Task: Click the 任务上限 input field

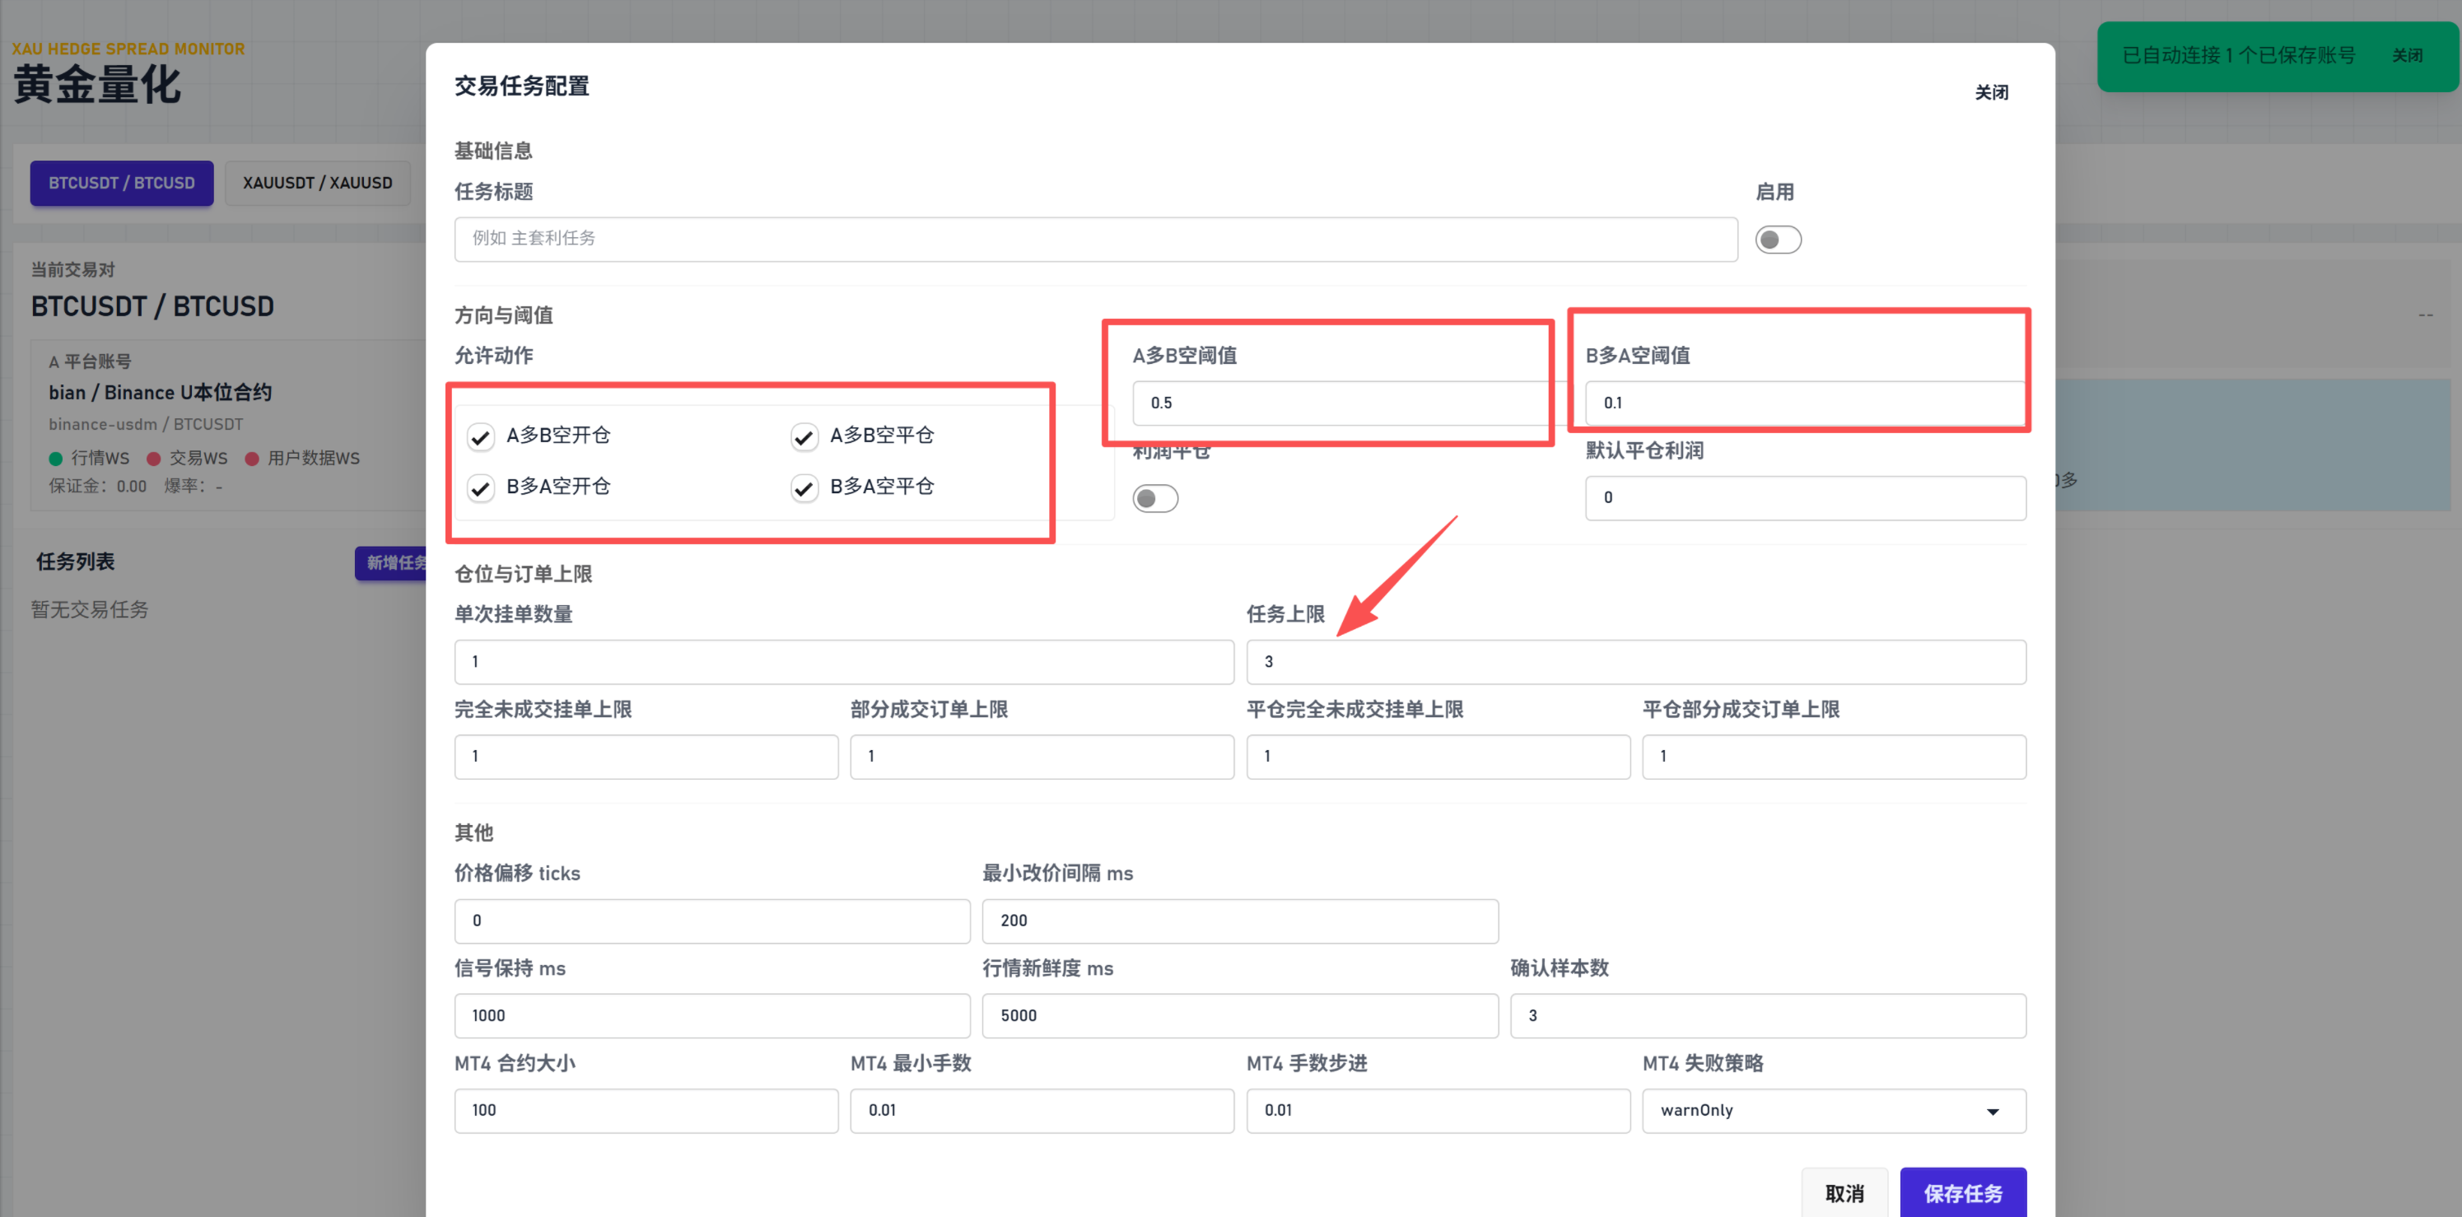Action: coord(1635,661)
